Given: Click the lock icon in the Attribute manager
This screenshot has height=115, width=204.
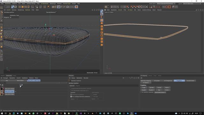Looking at the screenshot, I should coord(134,78).
